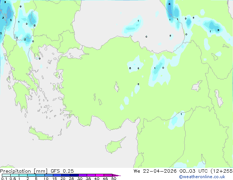Screen dimensions: 233x180
Task: Click the 10–15 mm legend swatch
Action: [49, 175]
